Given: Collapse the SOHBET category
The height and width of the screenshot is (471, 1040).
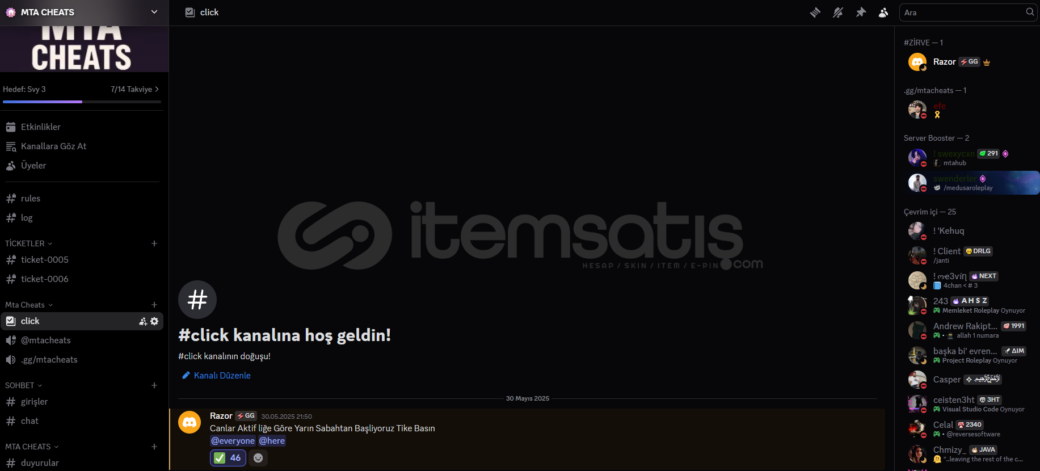Looking at the screenshot, I should point(23,385).
